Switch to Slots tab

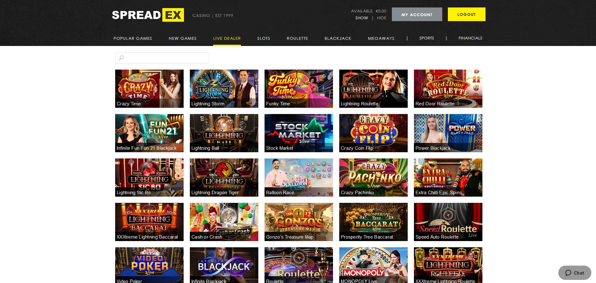pos(264,38)
